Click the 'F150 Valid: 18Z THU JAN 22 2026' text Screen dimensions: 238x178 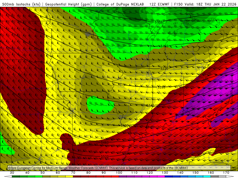tap(205, 4)
